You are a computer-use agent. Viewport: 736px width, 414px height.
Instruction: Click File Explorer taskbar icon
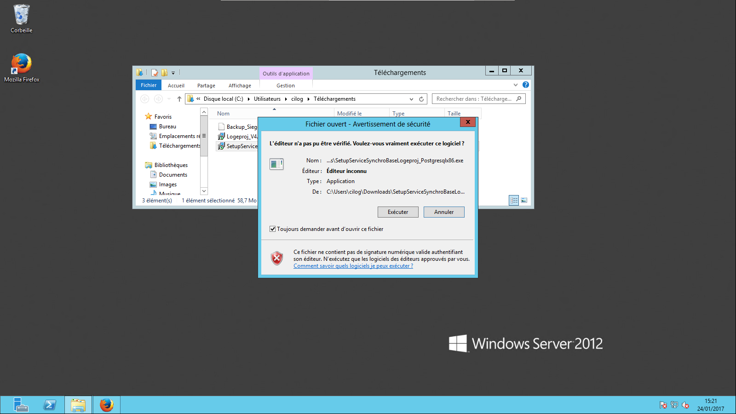point(78,405)
